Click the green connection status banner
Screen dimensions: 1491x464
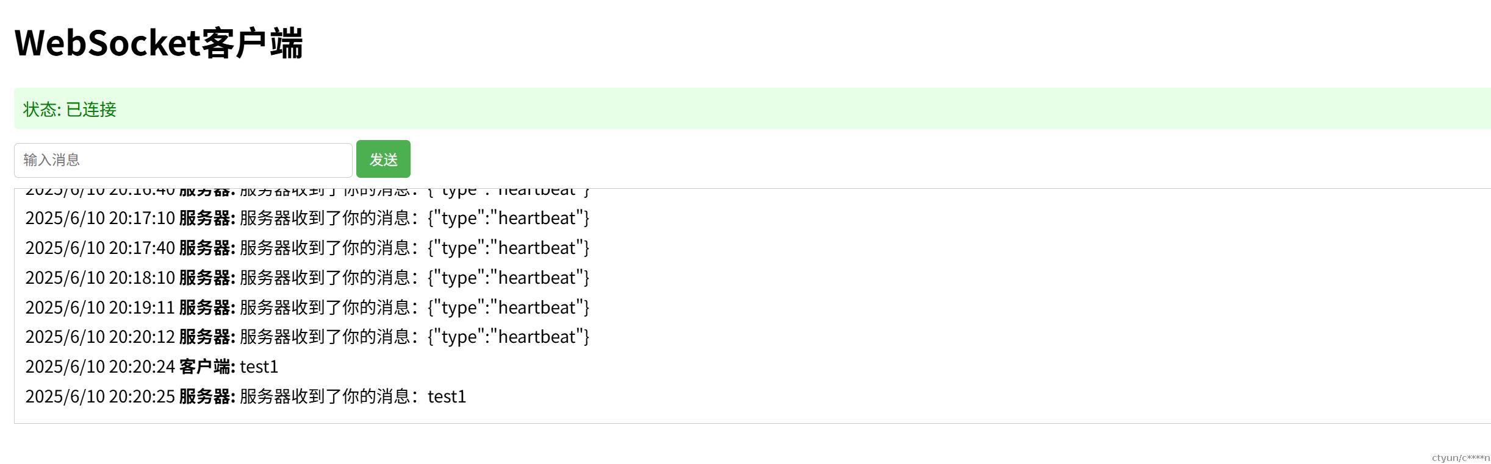752,108
